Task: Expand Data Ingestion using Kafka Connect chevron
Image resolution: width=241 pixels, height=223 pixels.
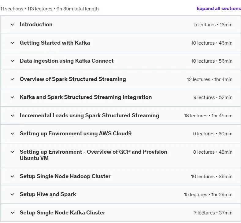Action: 12,61
